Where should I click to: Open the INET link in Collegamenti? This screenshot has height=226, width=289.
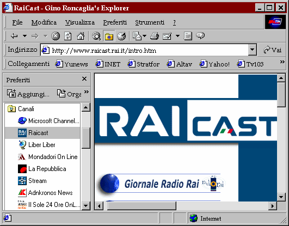click(108, 64)
